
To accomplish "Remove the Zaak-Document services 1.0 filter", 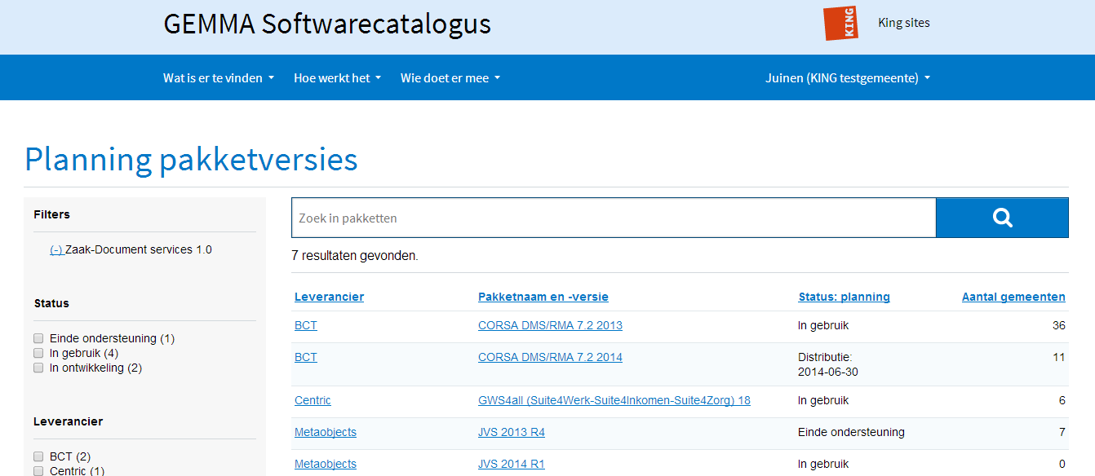I will (56, 249).
